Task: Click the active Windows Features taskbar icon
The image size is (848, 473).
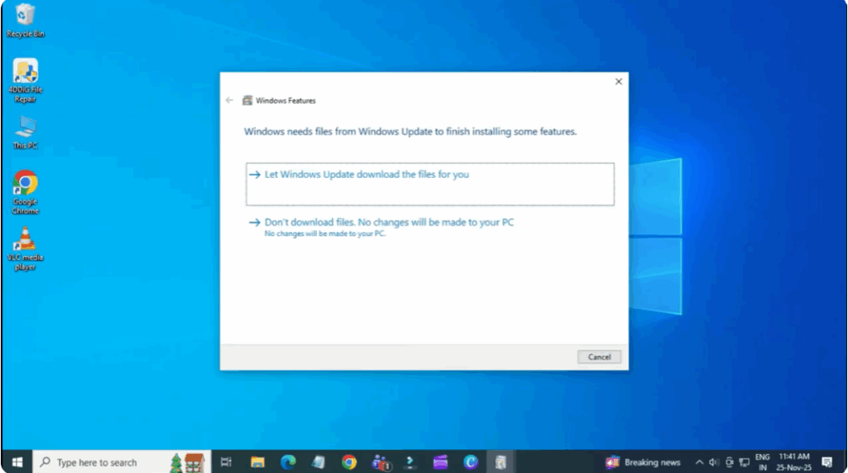Action: pyautogui.click(x=500, y=462)
